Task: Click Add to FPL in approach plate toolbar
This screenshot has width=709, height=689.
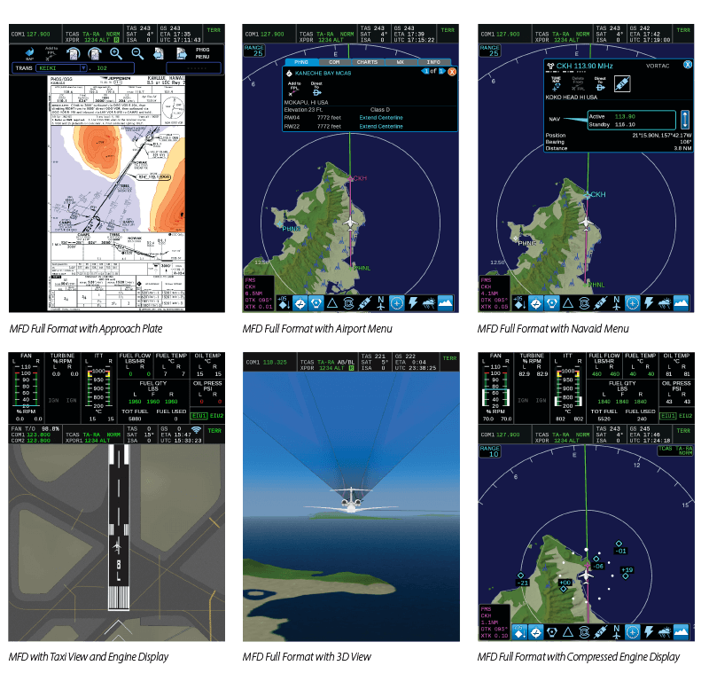Action: coord(50,53)
